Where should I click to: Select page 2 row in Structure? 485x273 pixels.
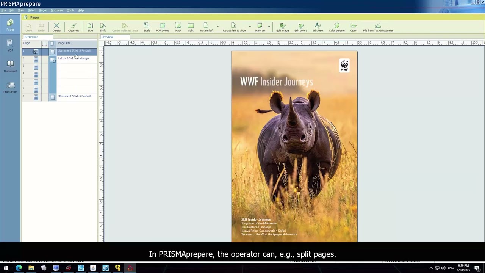(x=59, y=59)
